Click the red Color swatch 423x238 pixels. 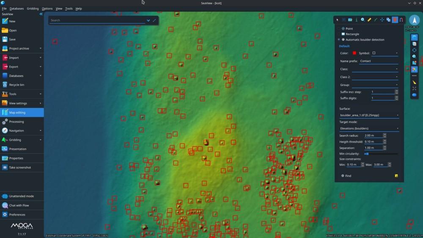point(354,53)
